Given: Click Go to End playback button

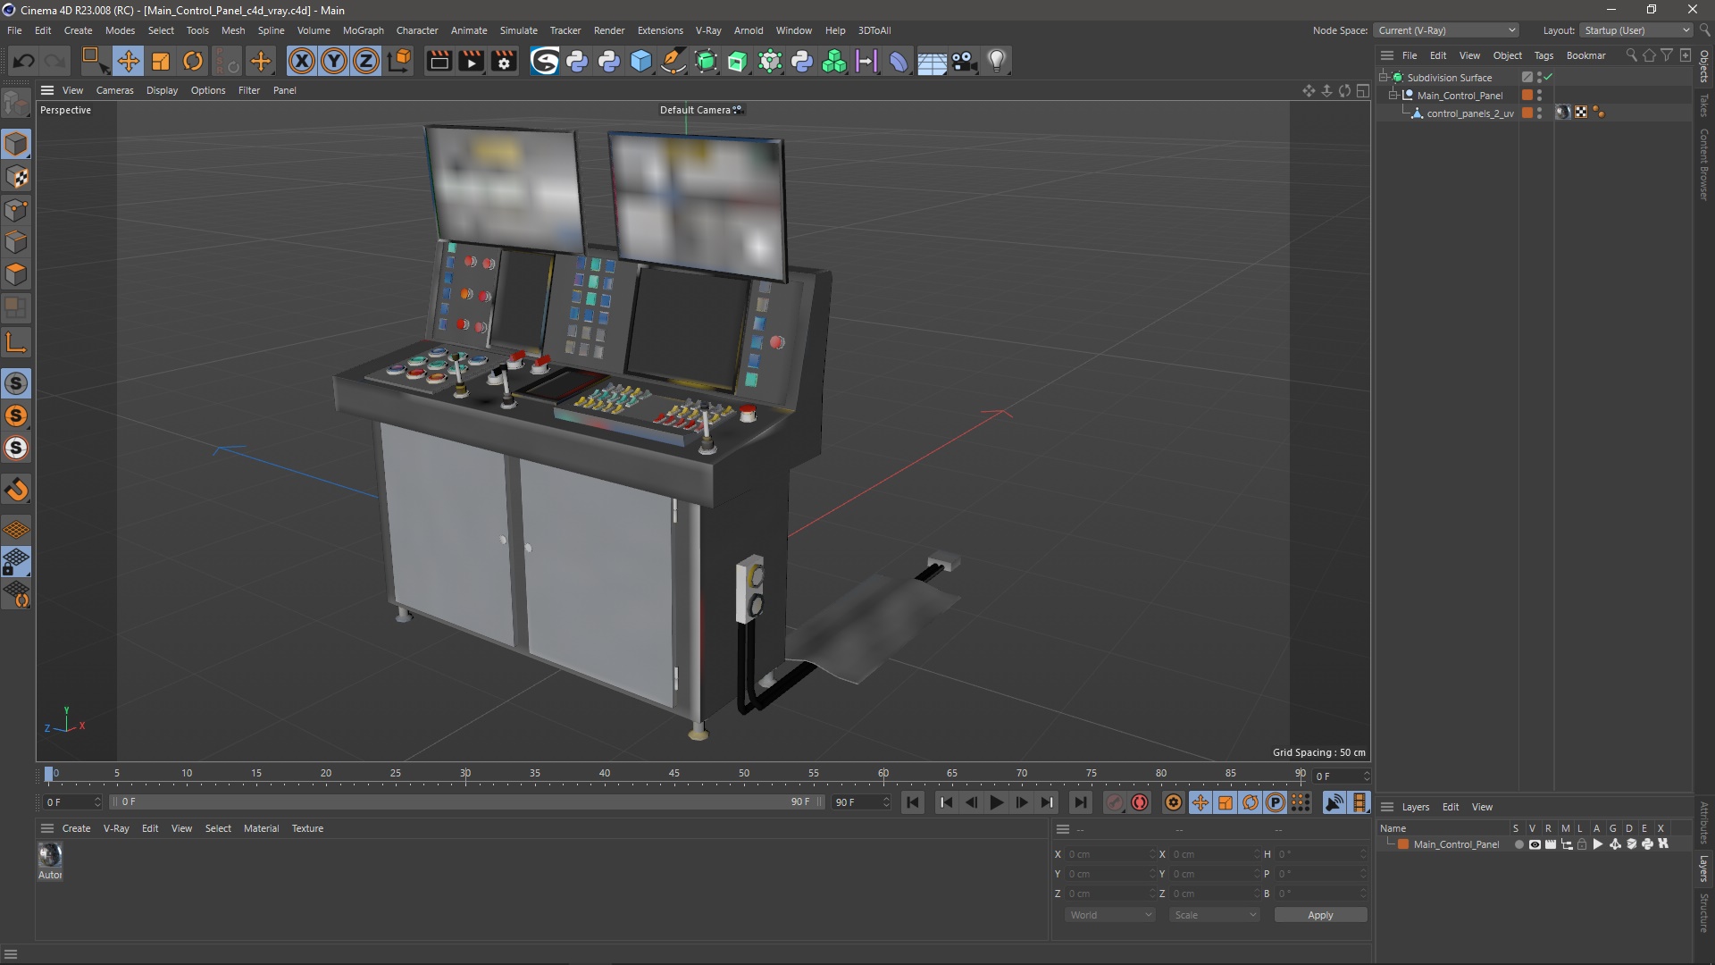Looking at the screenshot, I should [x=1080, y=802].
